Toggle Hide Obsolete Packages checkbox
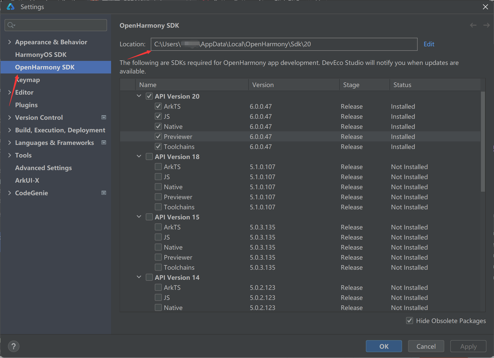 pos(410,321)
